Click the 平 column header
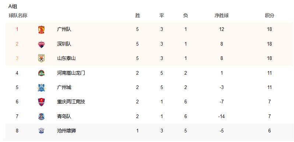Viewport: 294px width, 142px height. point(162,16)
